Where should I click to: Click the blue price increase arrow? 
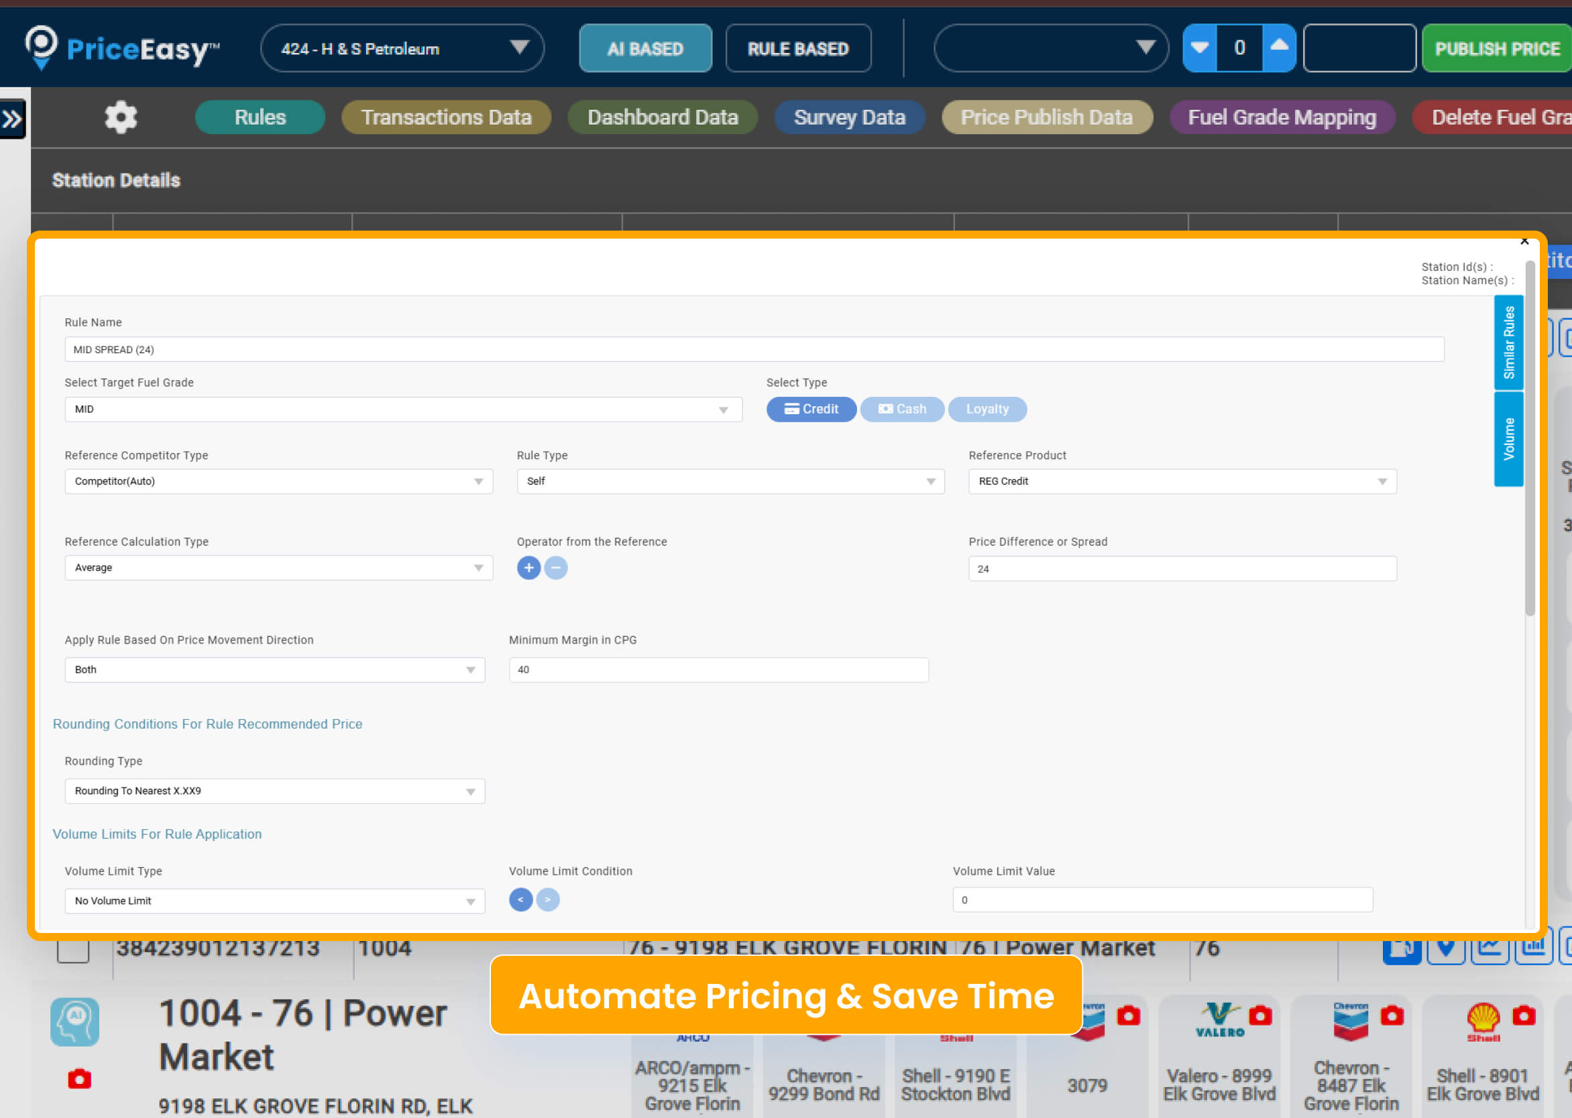click(1279, 48)
